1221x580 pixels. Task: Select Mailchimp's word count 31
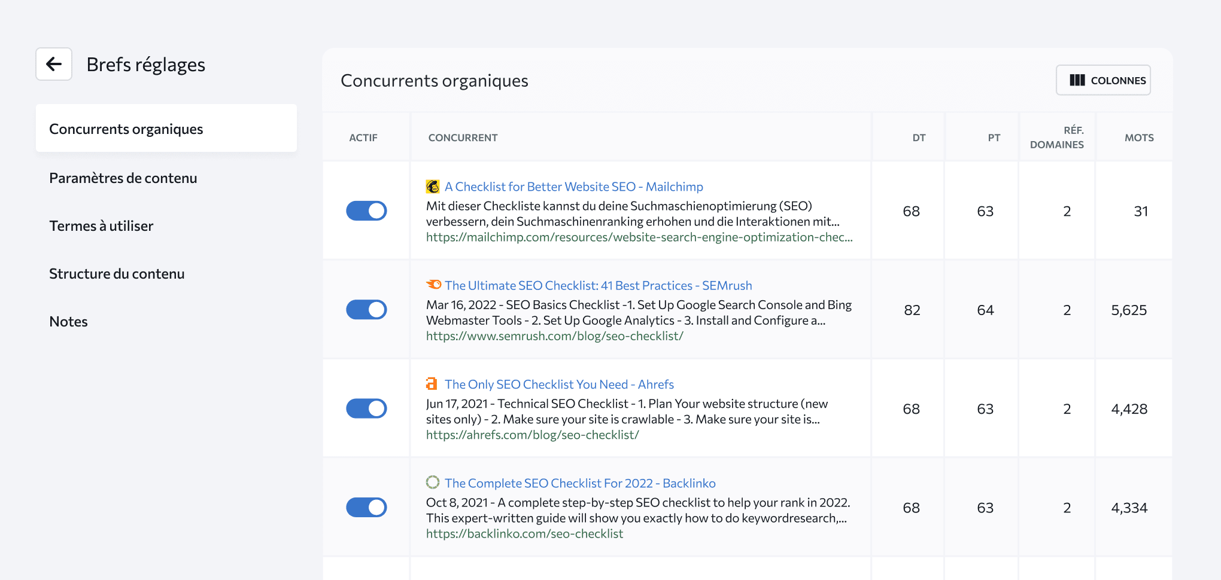(1141, 211)
